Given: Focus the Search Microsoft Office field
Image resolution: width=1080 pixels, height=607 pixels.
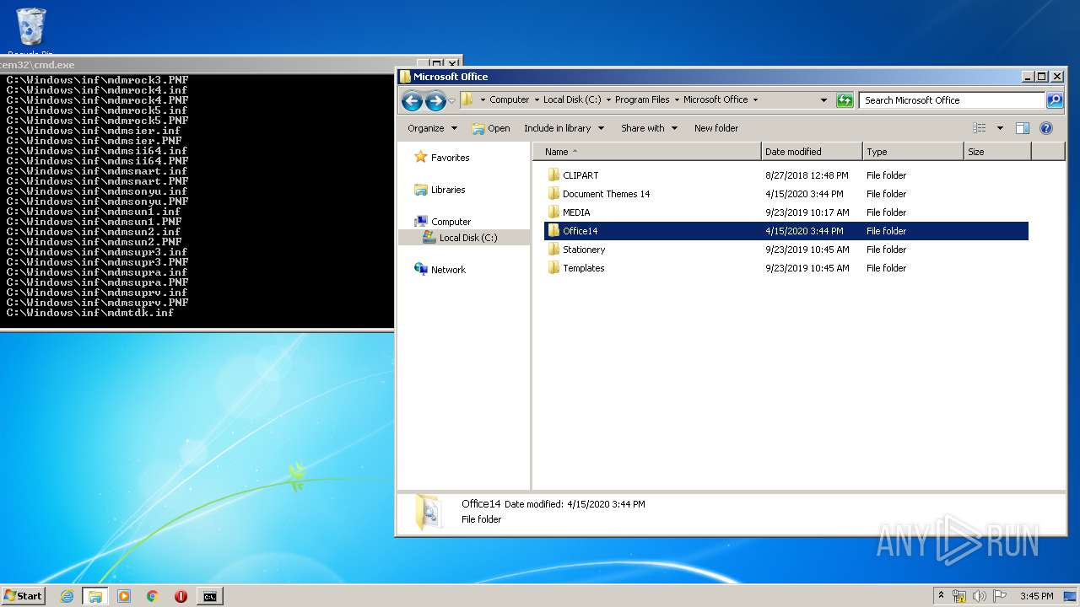Looking at the screenshot, I should 953,99.
